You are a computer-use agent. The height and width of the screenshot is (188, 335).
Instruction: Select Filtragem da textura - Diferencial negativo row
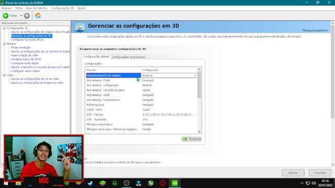click(x=141, y=130)
